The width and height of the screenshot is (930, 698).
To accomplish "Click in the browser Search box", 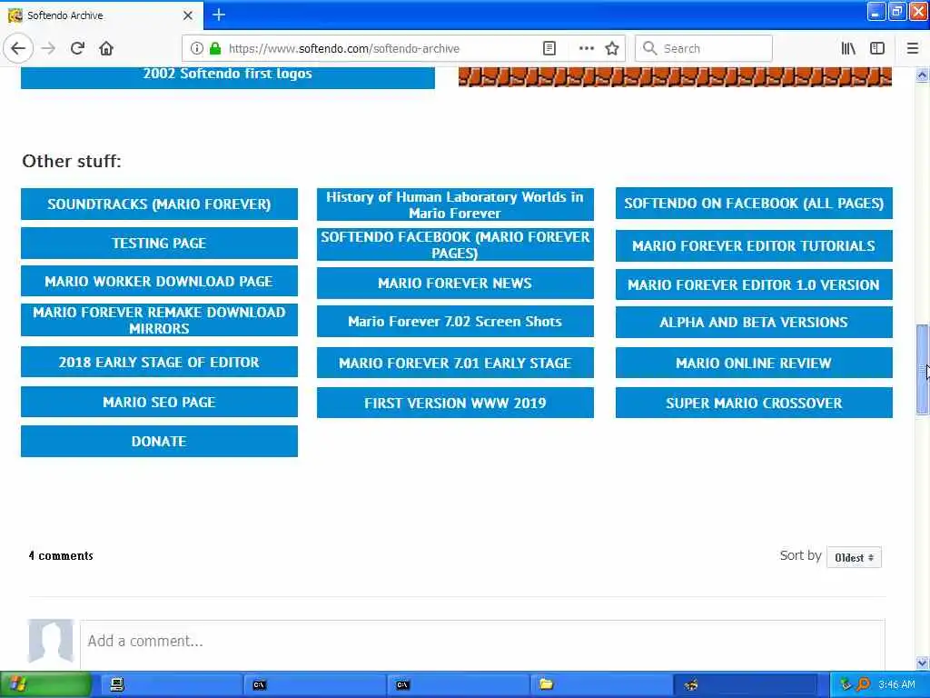I will tap(704, 48).
